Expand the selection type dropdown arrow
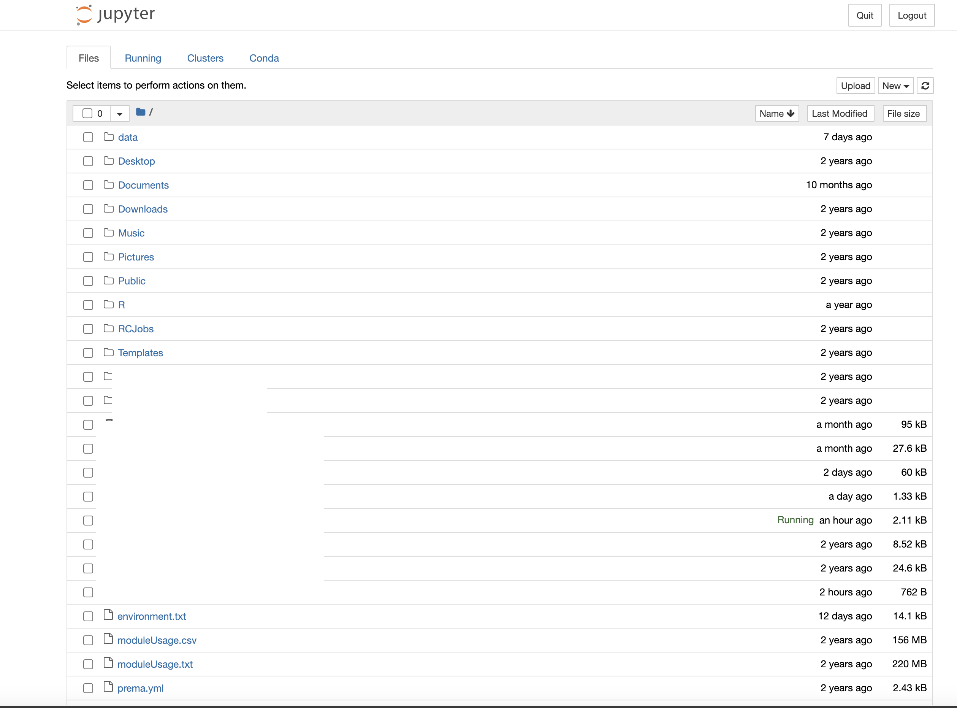Image resolution: width=957 pixels, height=708 pixels. coord(119,114)
